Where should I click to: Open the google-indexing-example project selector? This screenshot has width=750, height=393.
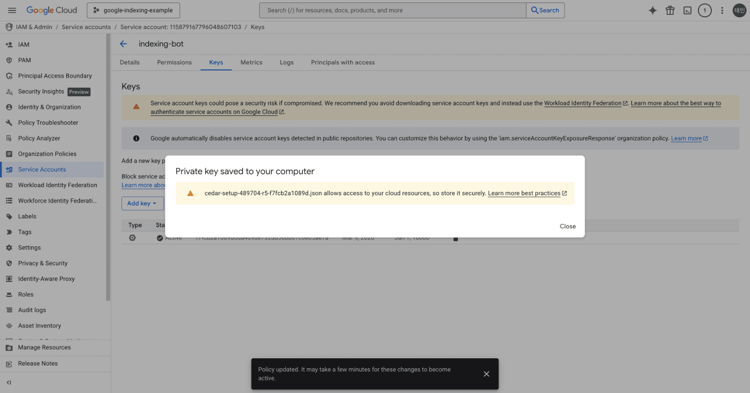point(133,10)
